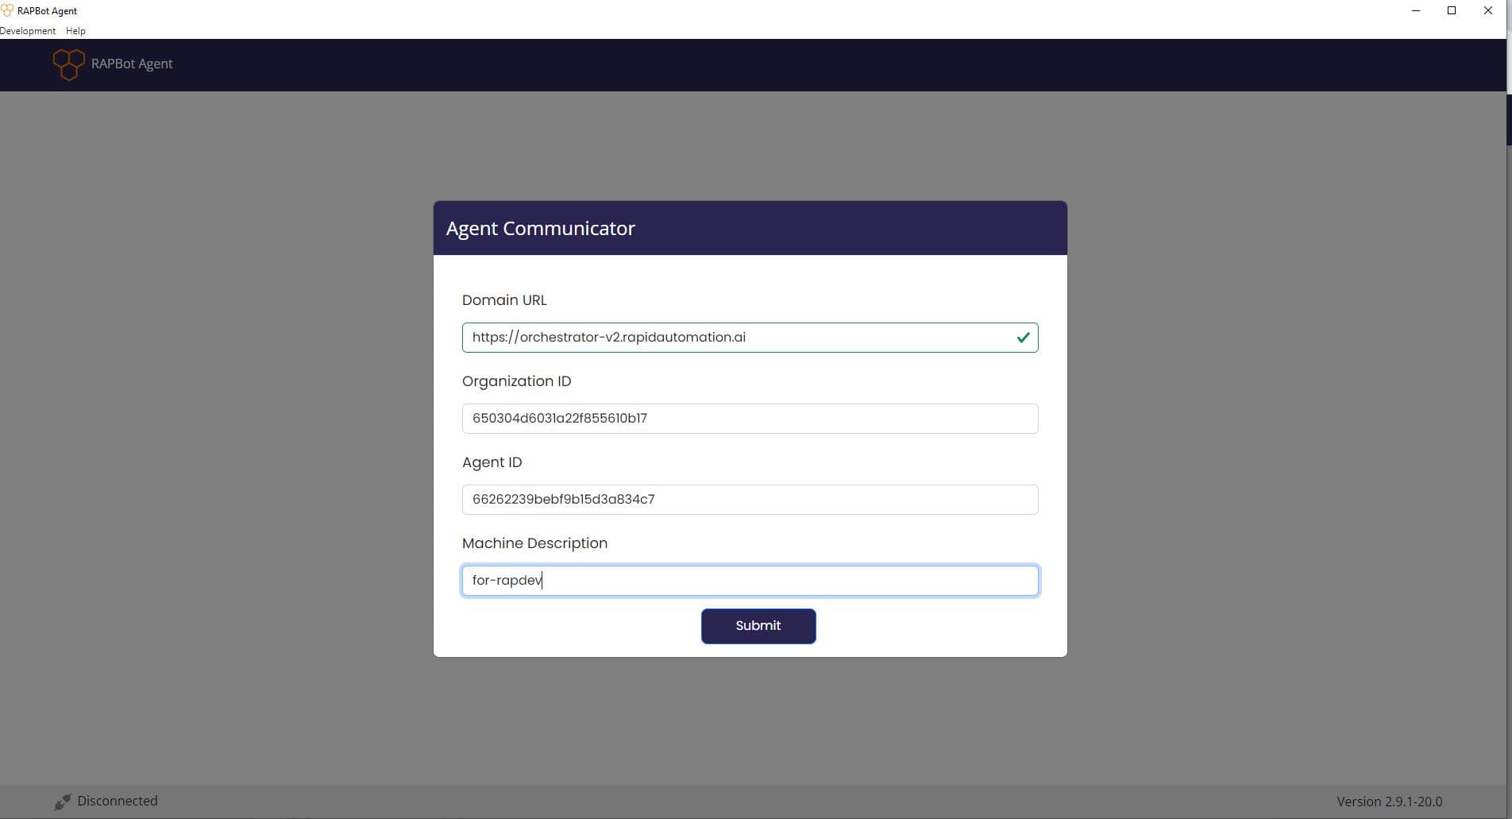Image resolution: width=1512 pixels, height=819 pixels.
Task: Select the Agent ID input field
Action: [x=750, y=500]
